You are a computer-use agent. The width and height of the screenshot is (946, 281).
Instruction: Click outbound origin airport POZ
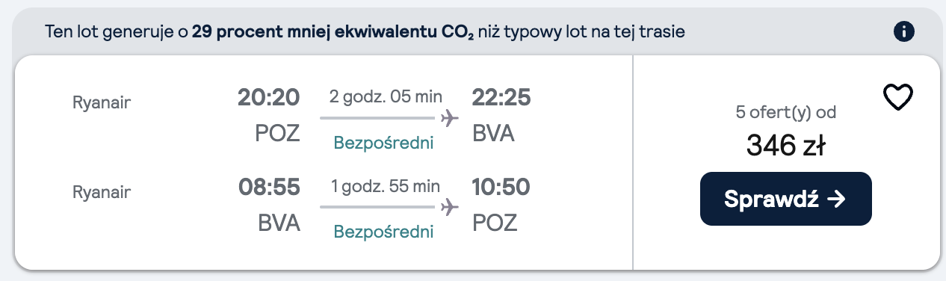tap(277, 134)
